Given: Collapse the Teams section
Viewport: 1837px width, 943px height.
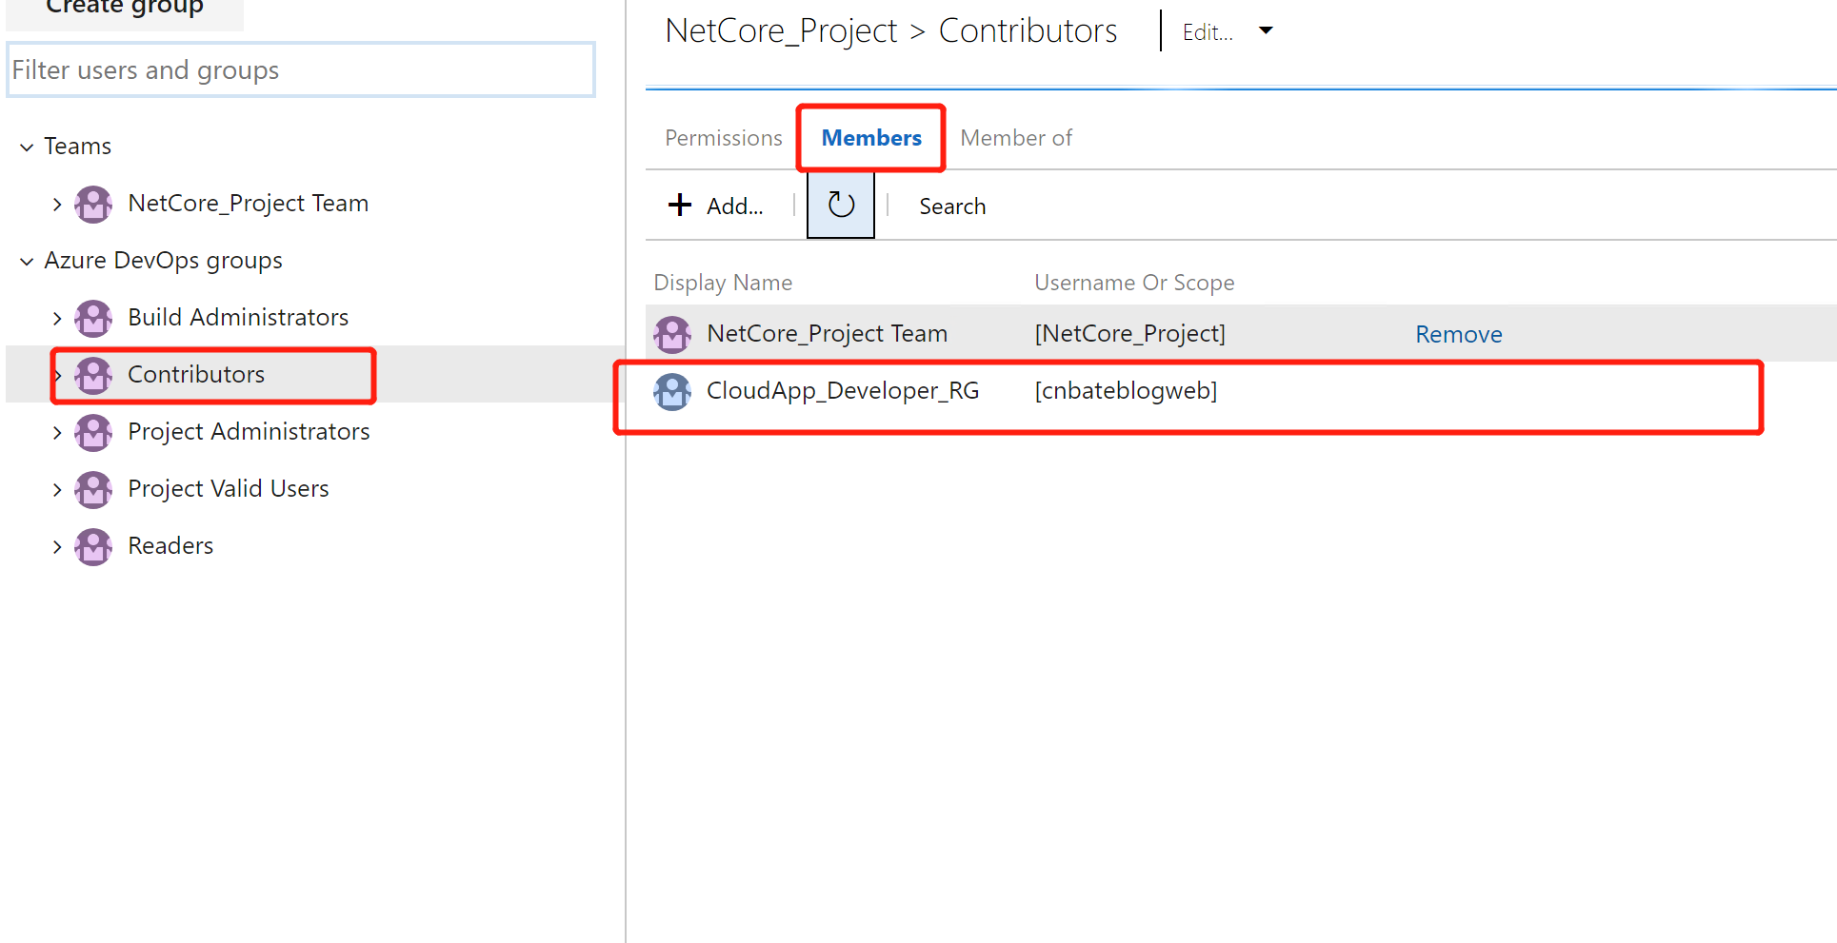Looking at the screenshot, I should pyautogui.click(x=27, y=147).
